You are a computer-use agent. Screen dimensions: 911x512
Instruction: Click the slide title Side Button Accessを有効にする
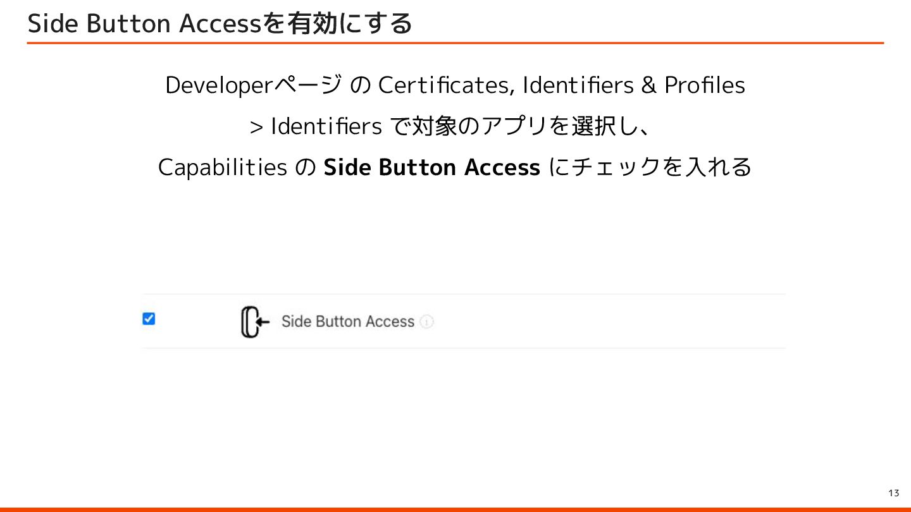[x=220, y=23]
